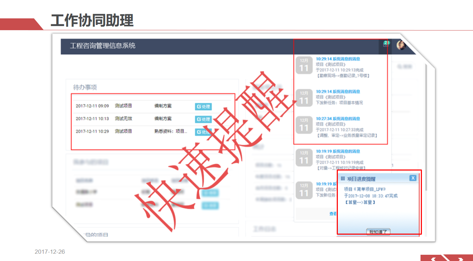Click the 12月 11 date badge beside 对量 message
The height and width of the screenshot is (261, 473).
click(304, 158)
